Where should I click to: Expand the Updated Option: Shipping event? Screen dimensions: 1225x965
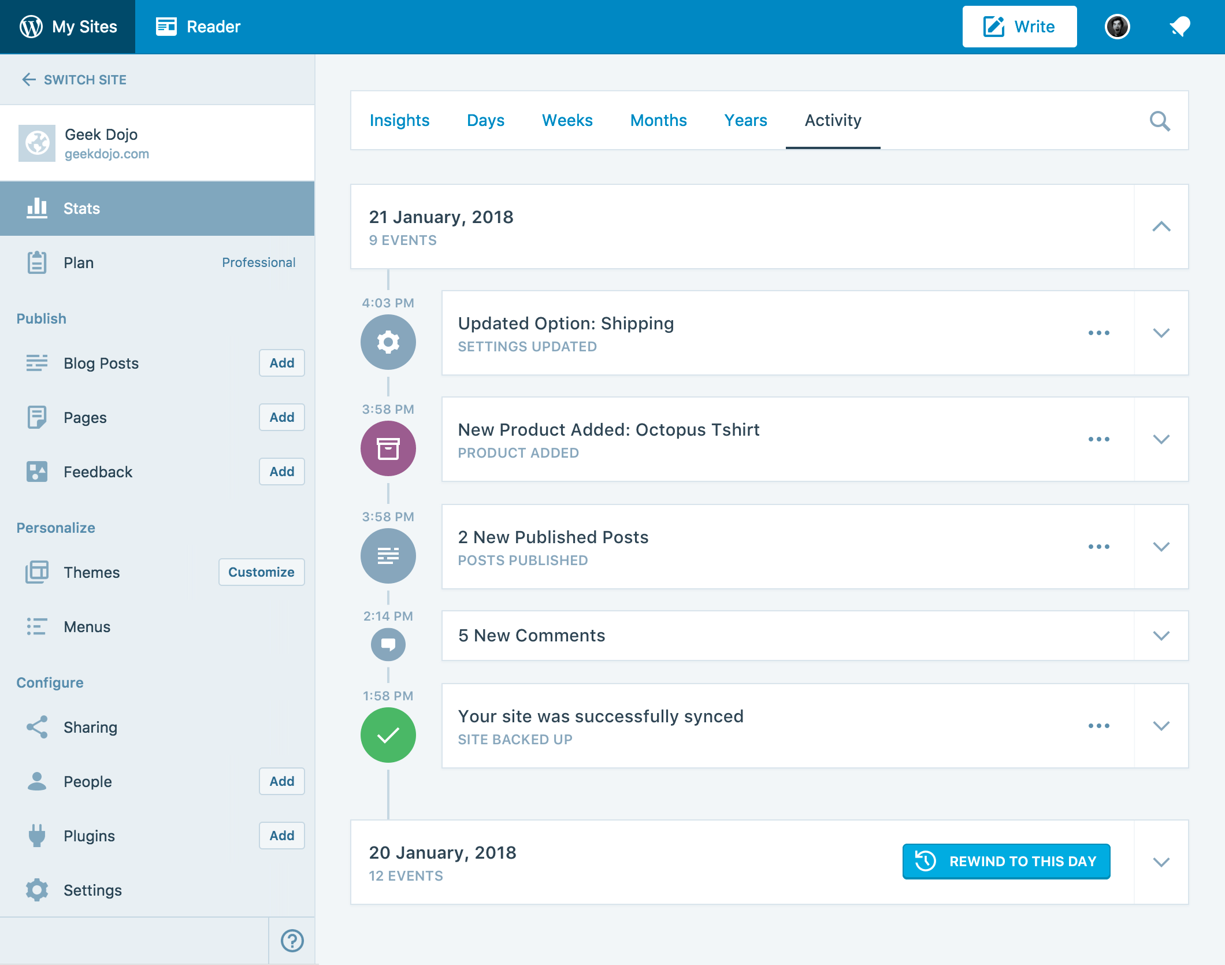(1161, 333)
